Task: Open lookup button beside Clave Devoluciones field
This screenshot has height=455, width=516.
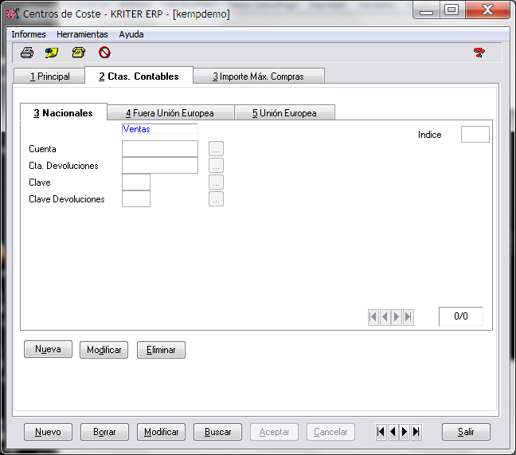Action: 217,199
